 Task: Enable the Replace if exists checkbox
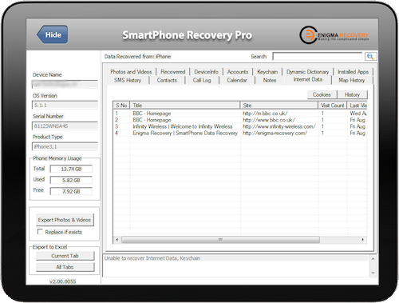click(40, 232)
